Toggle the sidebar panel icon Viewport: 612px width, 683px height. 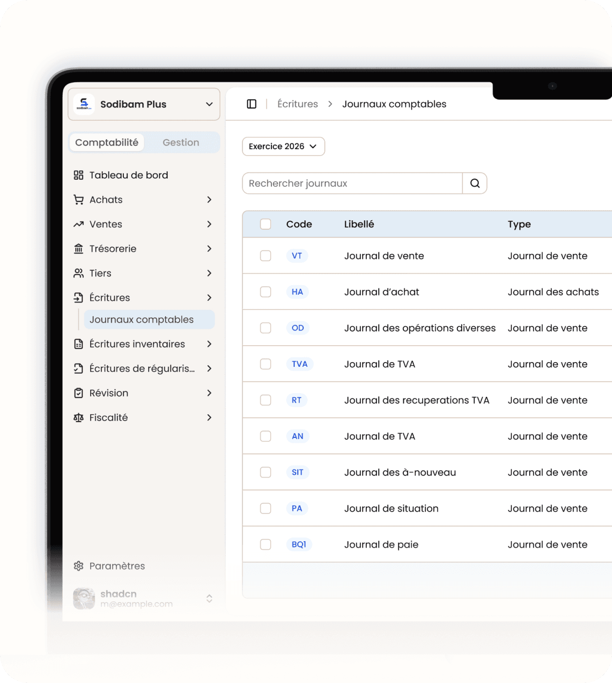pos(251,104)
